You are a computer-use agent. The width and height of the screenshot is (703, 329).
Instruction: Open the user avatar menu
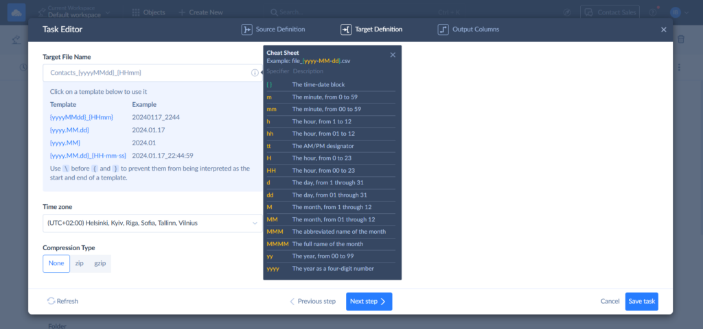(x=679, y=12)
